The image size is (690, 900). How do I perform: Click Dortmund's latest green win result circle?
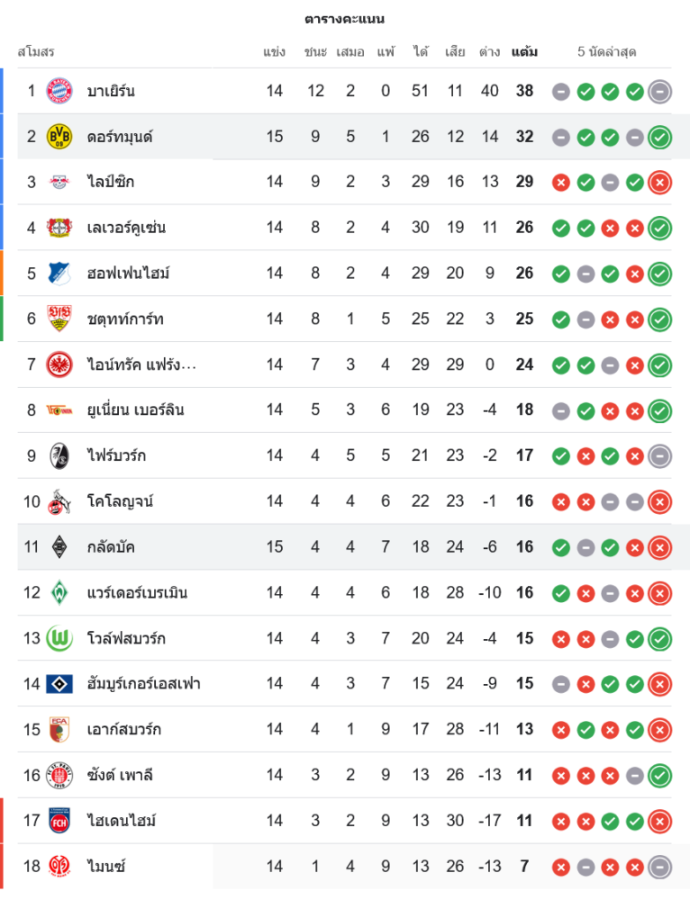(x=659, y=137)
